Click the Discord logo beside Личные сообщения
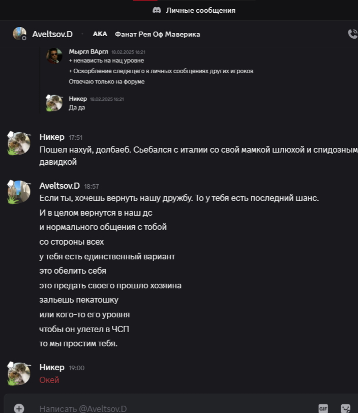 click(x=157, y=10)
